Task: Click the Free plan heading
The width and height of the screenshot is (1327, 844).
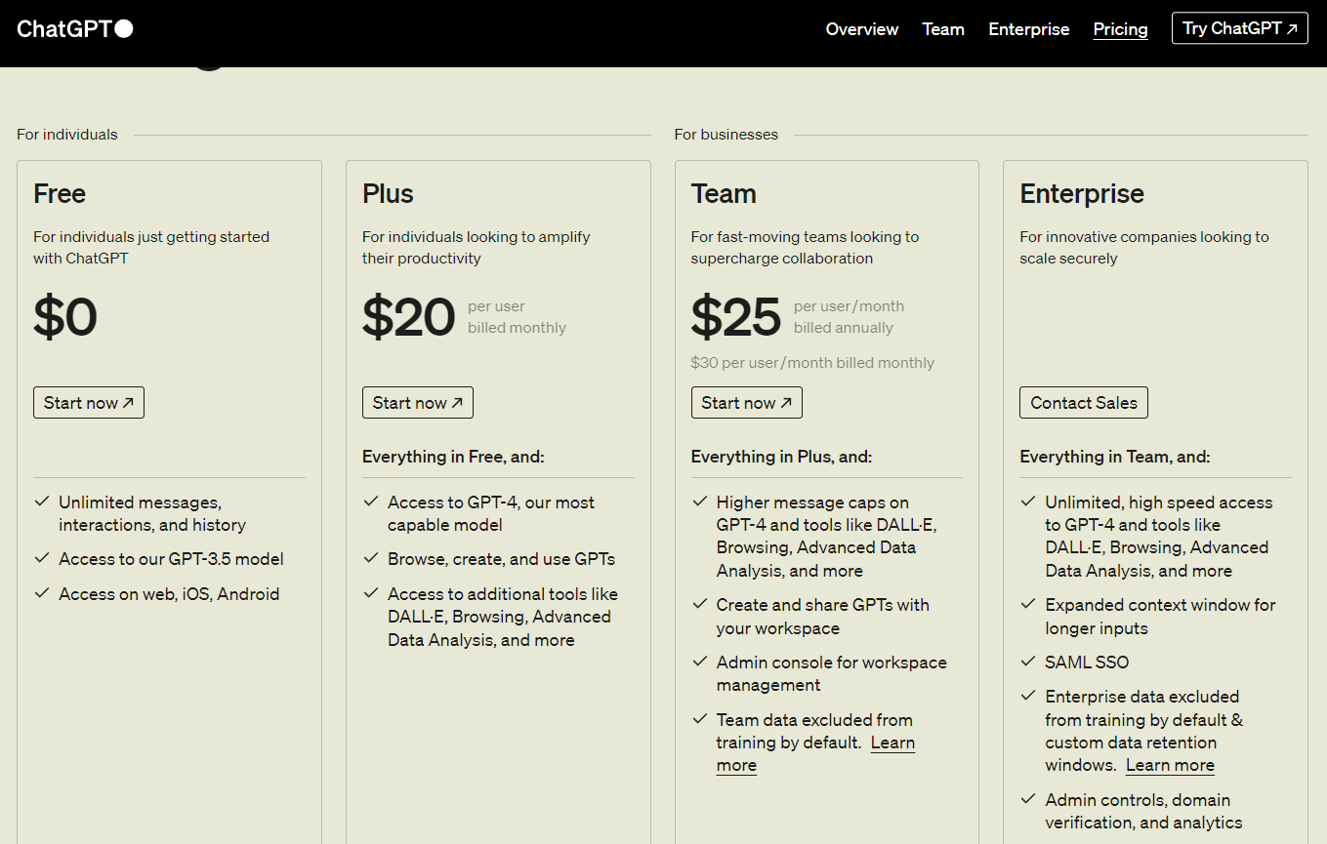Action: [60, 193]
